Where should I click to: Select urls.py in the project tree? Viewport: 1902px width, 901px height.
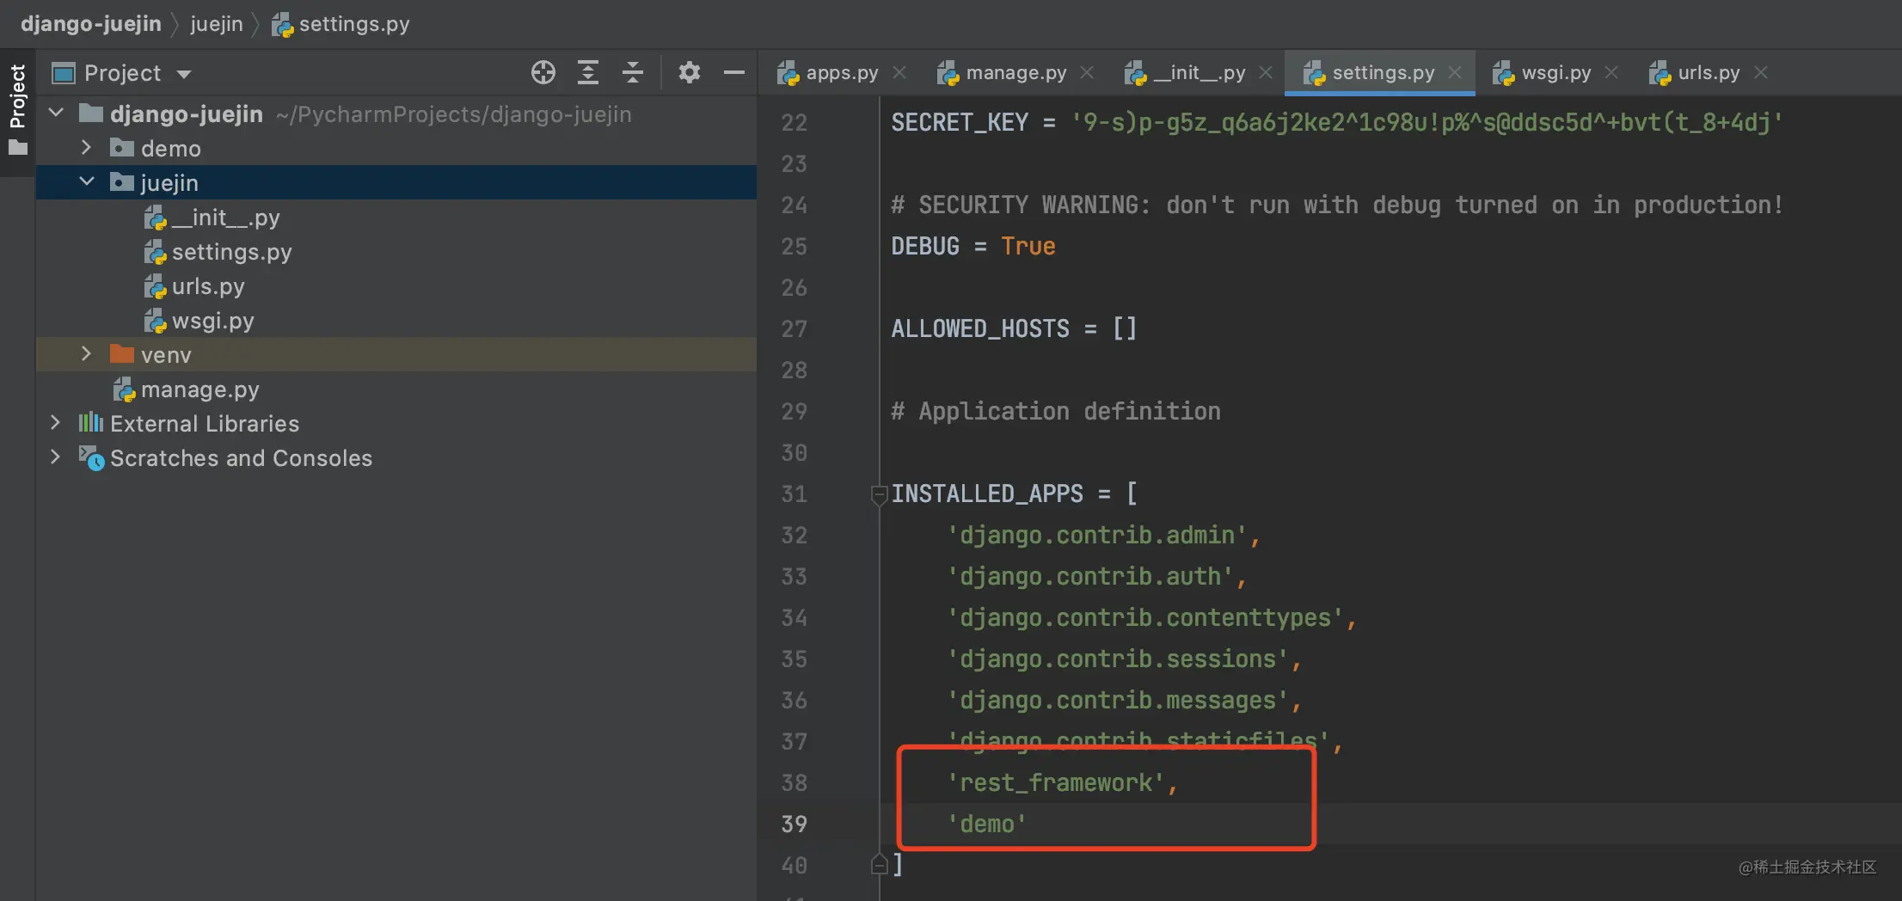coord(208,286)
